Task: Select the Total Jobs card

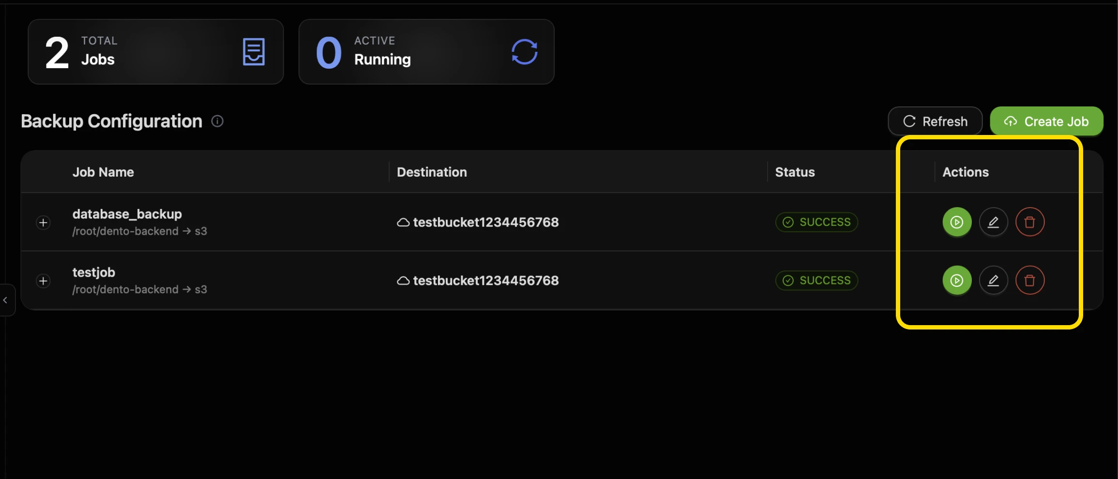Action: coord(156,52)
